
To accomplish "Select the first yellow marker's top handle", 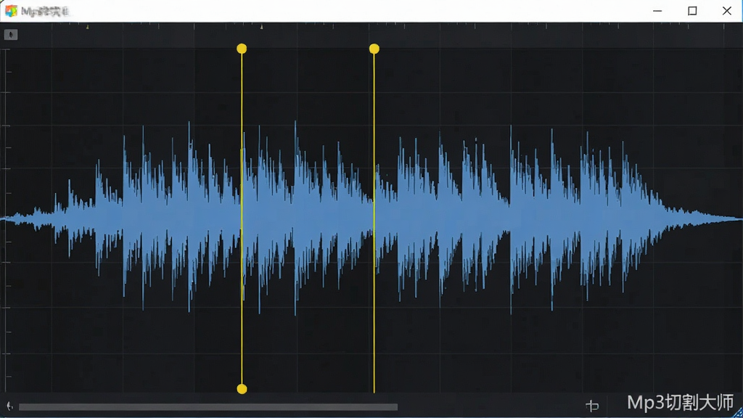I will click(242, 49).
